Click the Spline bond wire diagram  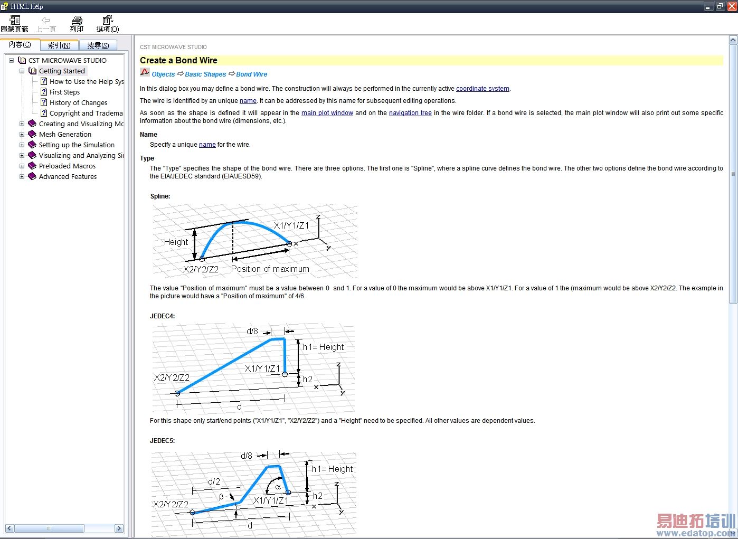(255, 241)
